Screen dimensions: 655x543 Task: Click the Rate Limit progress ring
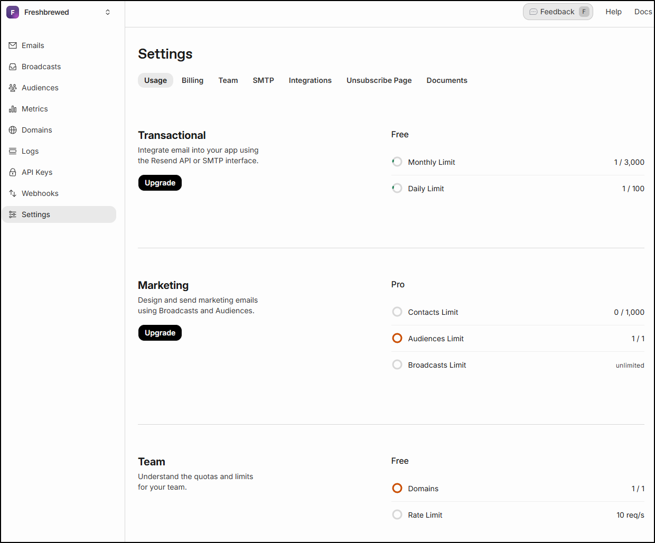397,514
